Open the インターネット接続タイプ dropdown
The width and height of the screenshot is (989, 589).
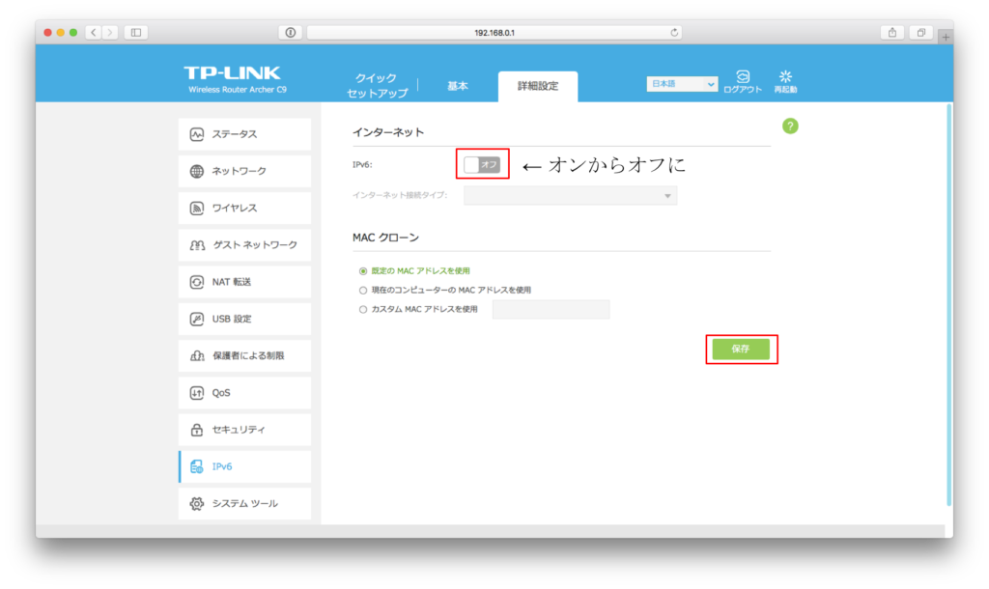click(570, 195)
